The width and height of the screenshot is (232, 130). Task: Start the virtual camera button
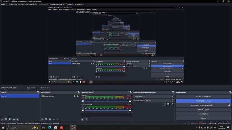pos(202,105)
